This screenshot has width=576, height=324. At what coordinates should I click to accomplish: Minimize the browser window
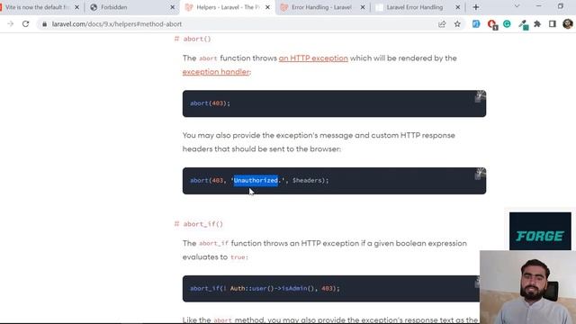pos(538,6)
